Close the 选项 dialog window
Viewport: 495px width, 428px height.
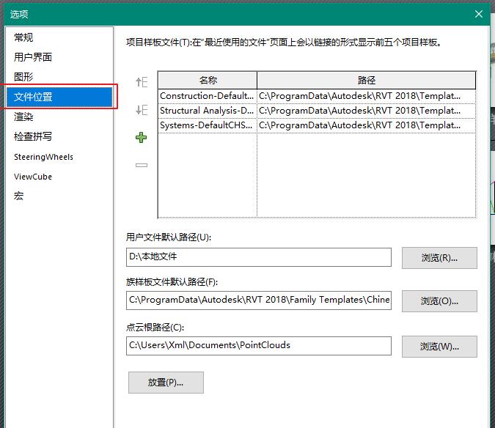(479, 14)
